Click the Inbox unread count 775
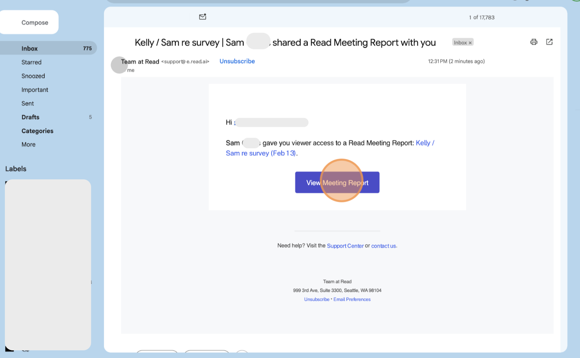Image resolution: width=580 pixels, height=358 pixels. pyautogui.click(x=87, y=48)
